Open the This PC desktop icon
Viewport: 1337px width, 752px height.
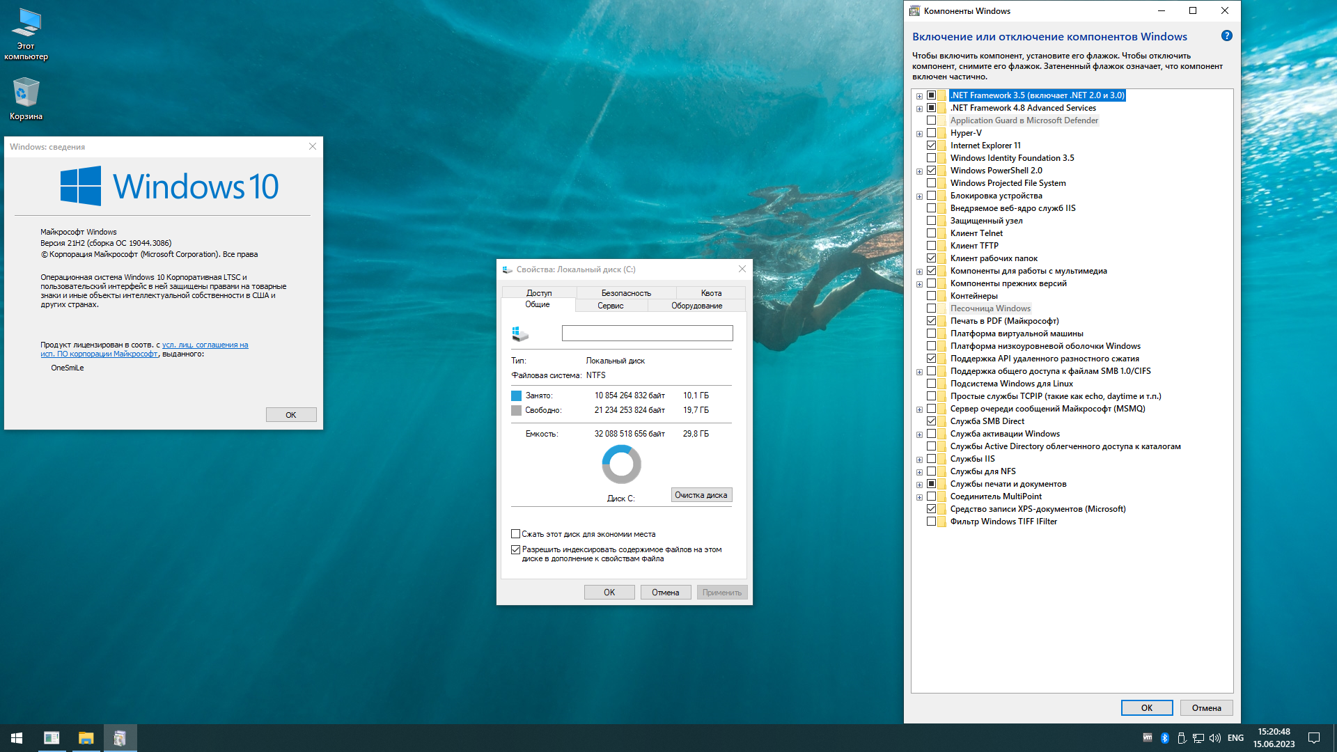(26, 33)
